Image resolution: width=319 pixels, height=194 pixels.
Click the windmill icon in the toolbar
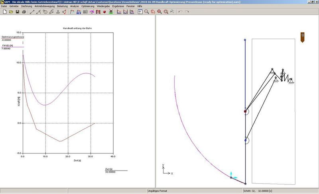(x=110, y=12)
